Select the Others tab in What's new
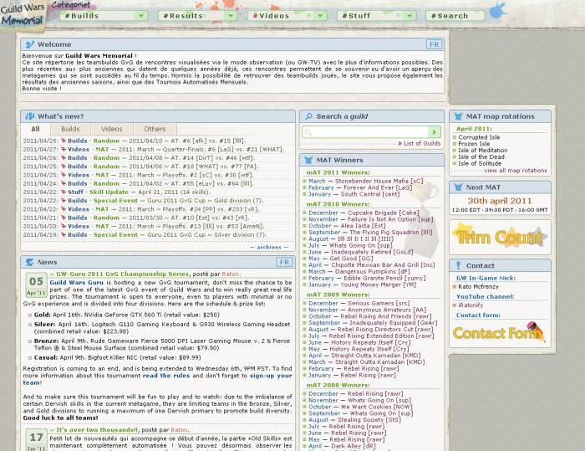Viewport: 585px width, 451px height. [x=155, y=129]
